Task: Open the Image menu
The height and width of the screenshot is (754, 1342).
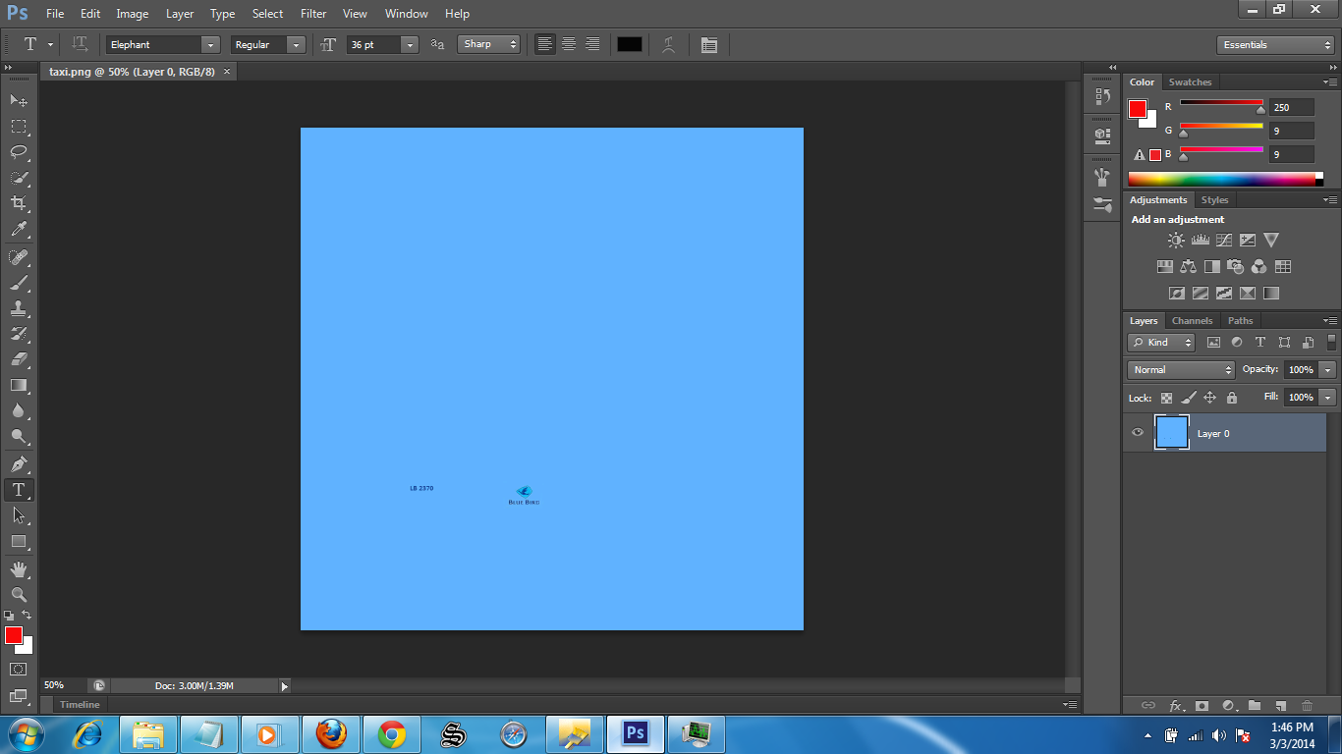Action: pos(133,14)
